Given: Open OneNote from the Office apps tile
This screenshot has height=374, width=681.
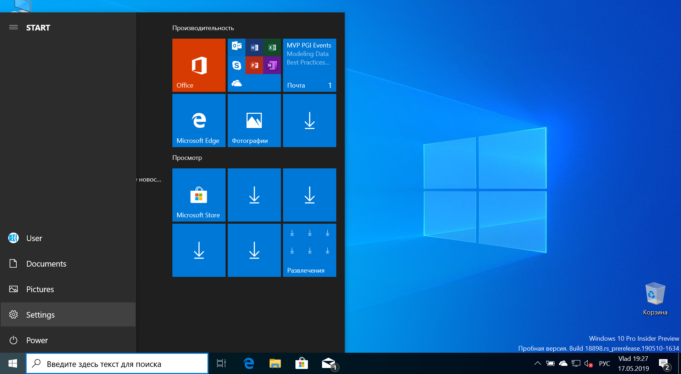Looking at the screenshot, I should coord(272,65).
